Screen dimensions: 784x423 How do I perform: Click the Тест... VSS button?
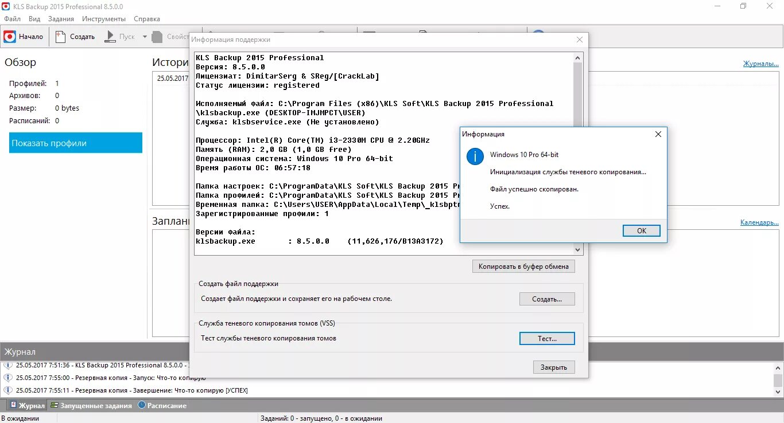[x=547, y=338]
